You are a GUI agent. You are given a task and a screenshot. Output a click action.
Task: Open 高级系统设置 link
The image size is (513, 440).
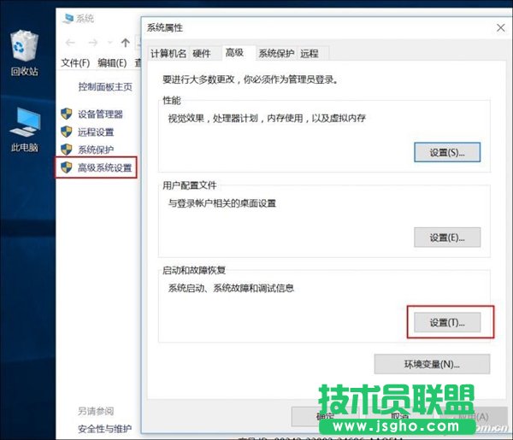pos(104,167)
